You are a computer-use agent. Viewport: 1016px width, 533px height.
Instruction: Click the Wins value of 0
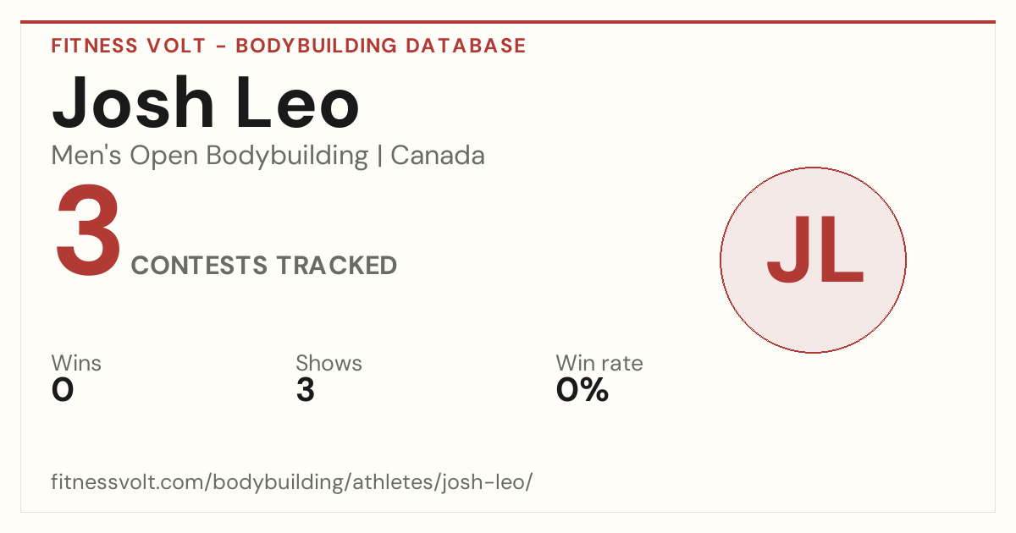pyautogui.click(x=63, y=390)
